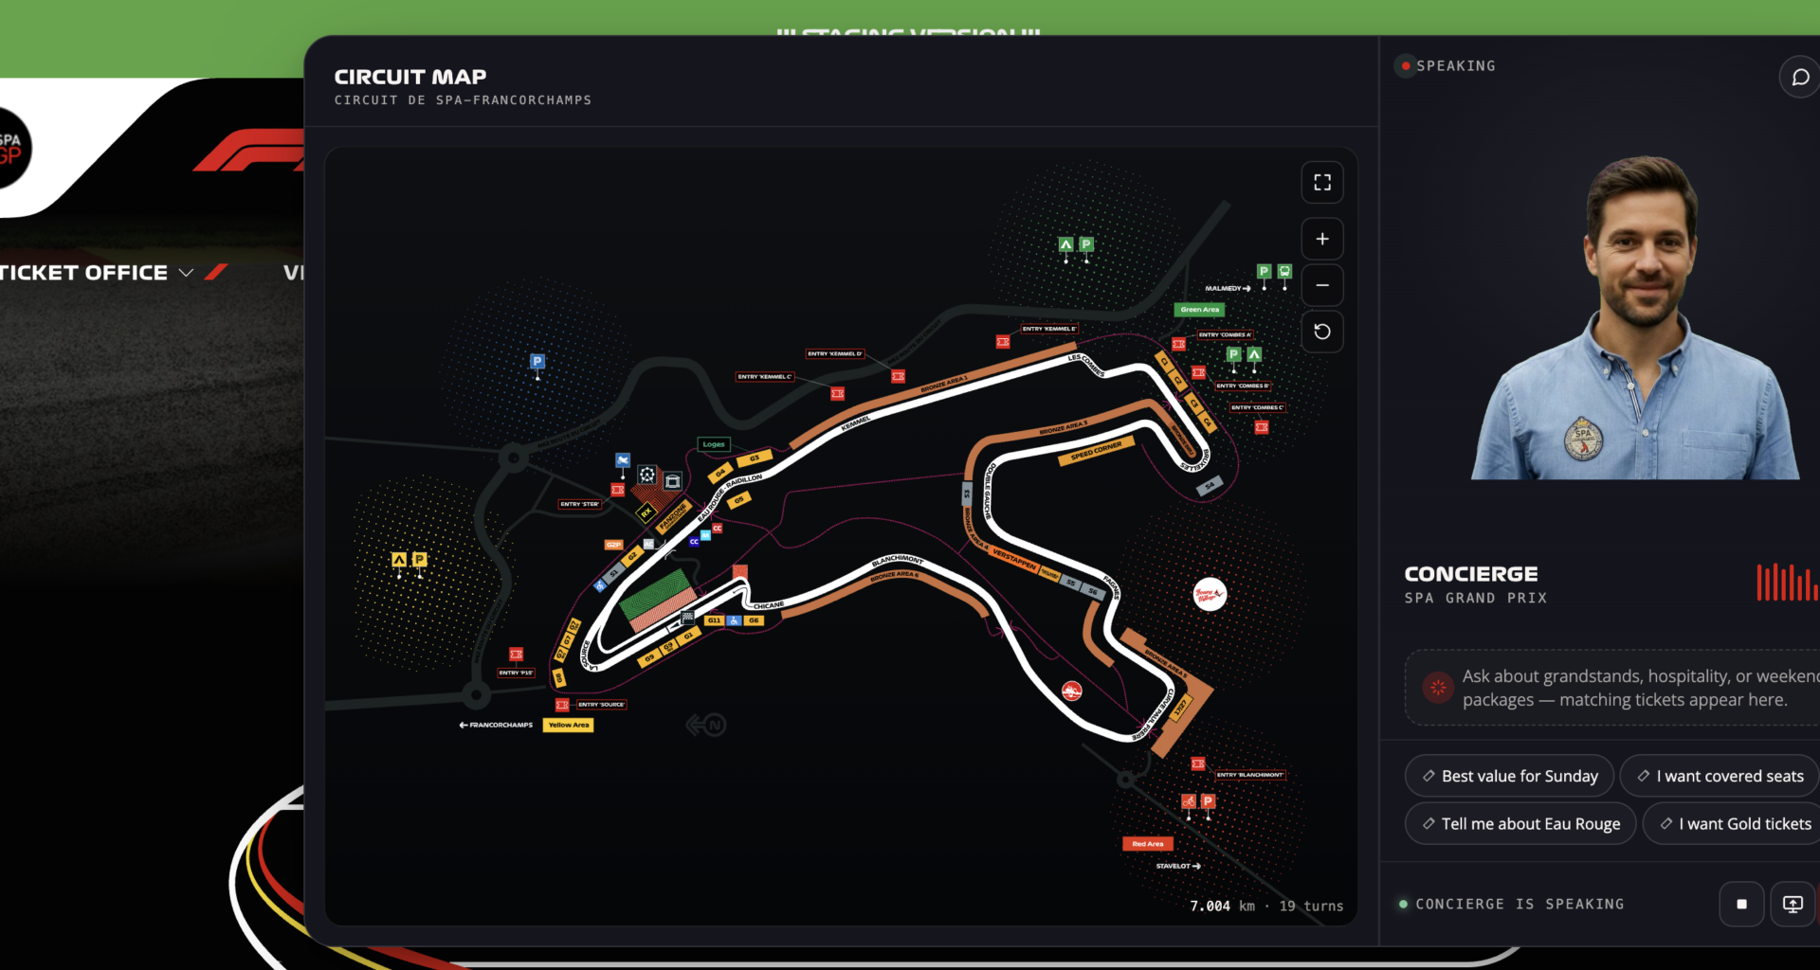Click the ticket icon at Entry Kemmel C

(x=837, y=393)
